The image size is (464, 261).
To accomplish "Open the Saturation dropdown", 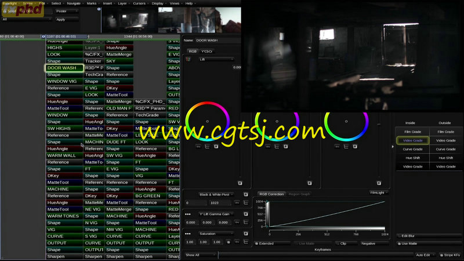I will (x=216, y=234).
